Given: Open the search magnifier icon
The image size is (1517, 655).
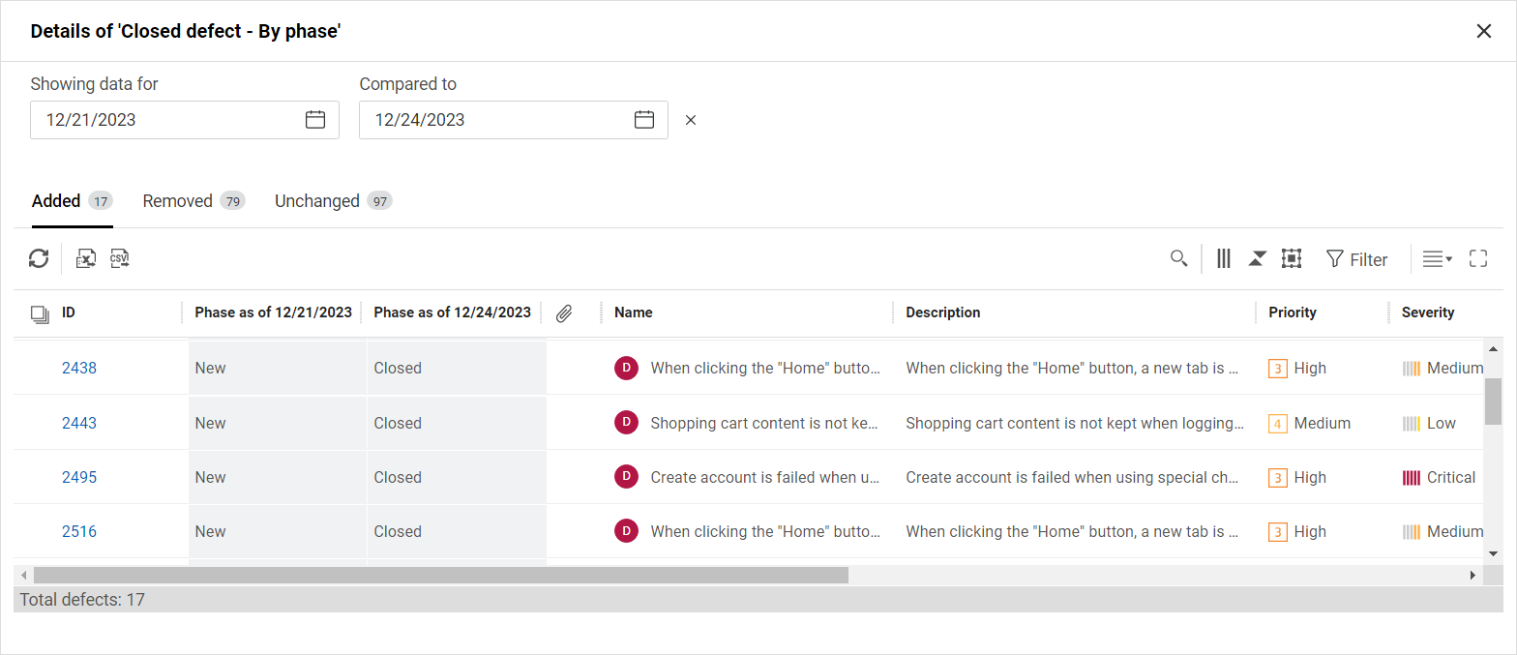Looking at the screenshot, I should 1178,258.
